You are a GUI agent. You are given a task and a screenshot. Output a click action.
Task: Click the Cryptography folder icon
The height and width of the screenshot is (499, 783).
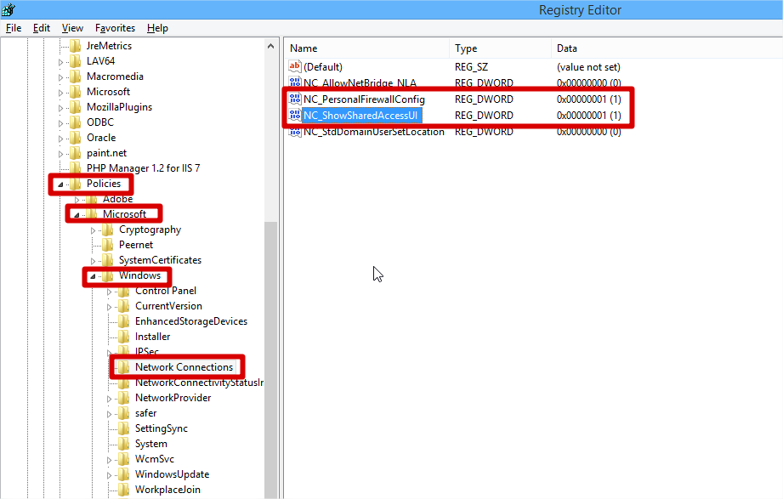pos(108,230)
